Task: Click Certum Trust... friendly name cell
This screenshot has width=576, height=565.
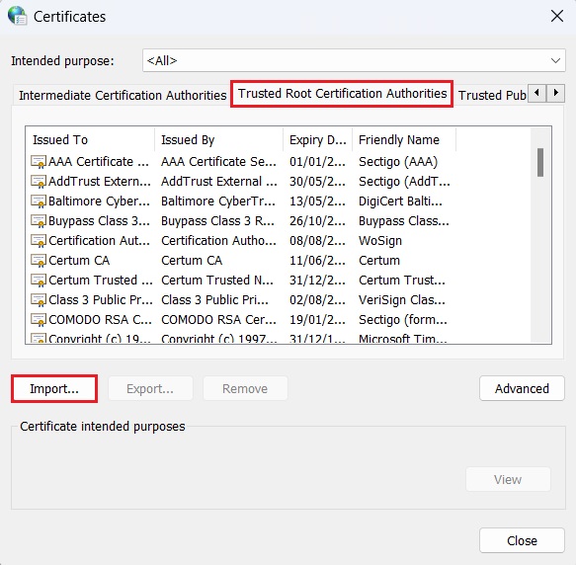Action: [x=402, y=281]
